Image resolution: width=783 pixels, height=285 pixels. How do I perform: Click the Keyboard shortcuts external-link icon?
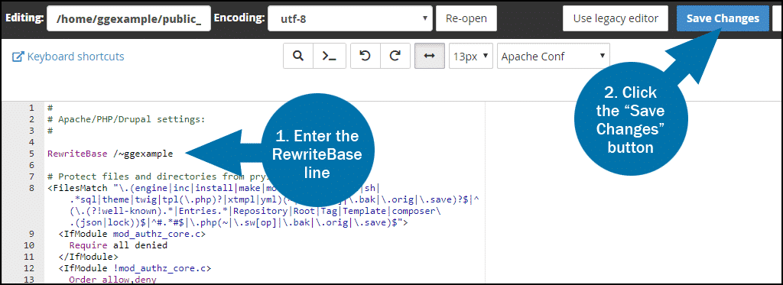coord(18,57)
